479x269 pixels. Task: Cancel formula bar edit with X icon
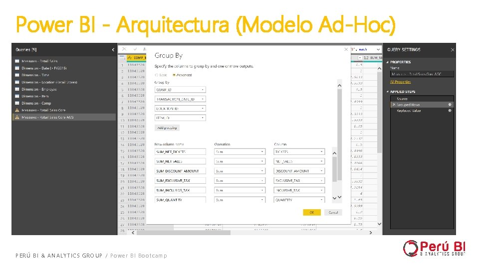pyautogui.click(x=124, y=49)
